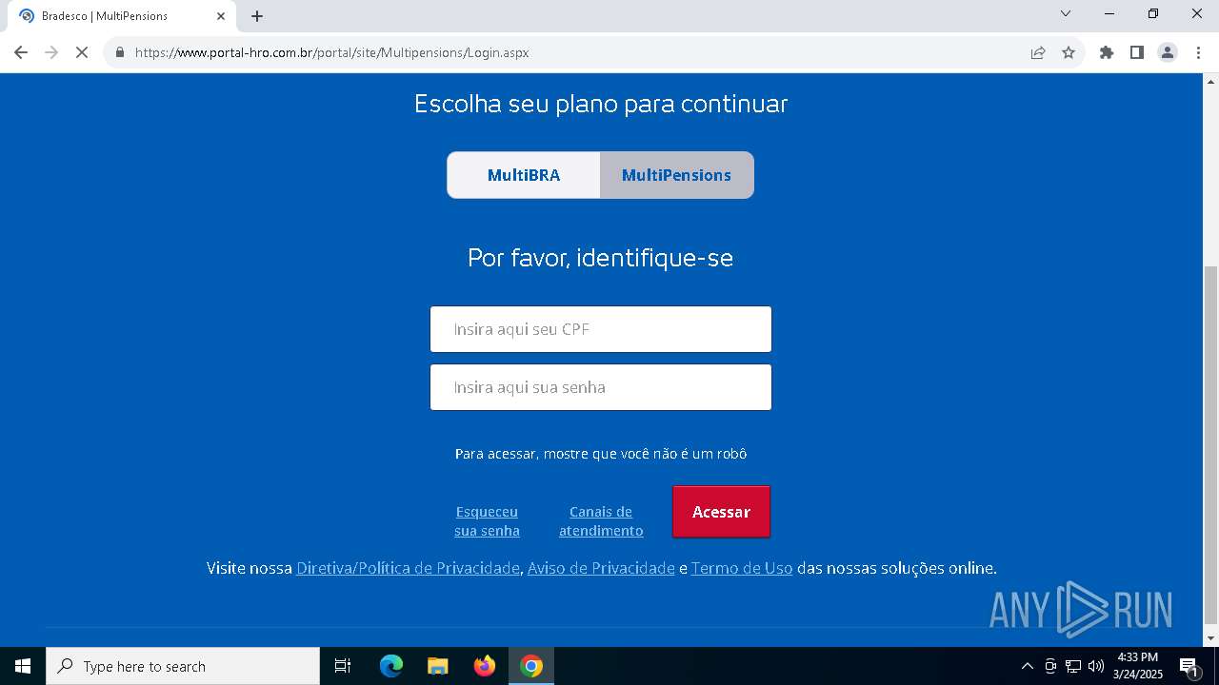Open Esqueceu sua senha link
The height and width of the screenshot is (685, 1219).
pyautogui.click(x=487, y=521)
